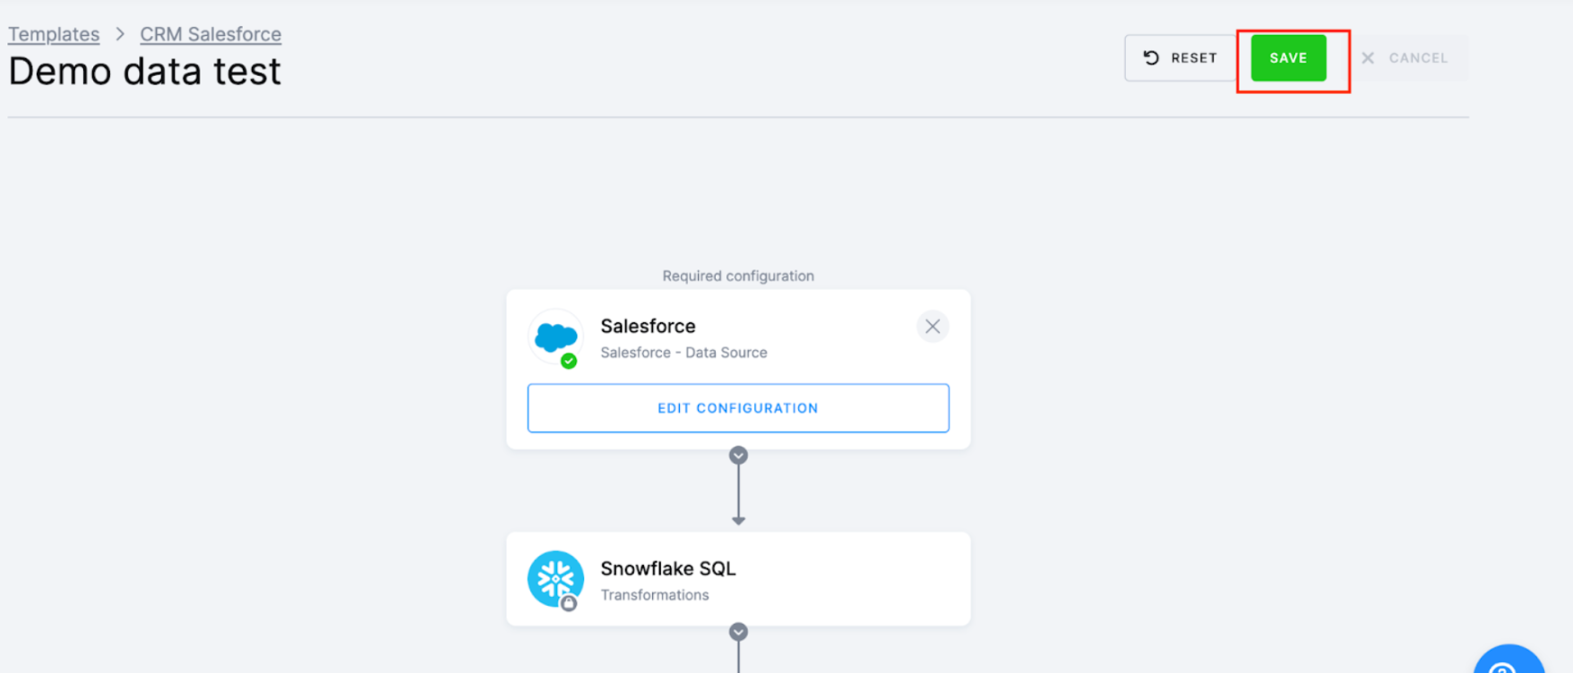Navigate to CRM Salesforce breadcrumb

[x=211, y=34]
